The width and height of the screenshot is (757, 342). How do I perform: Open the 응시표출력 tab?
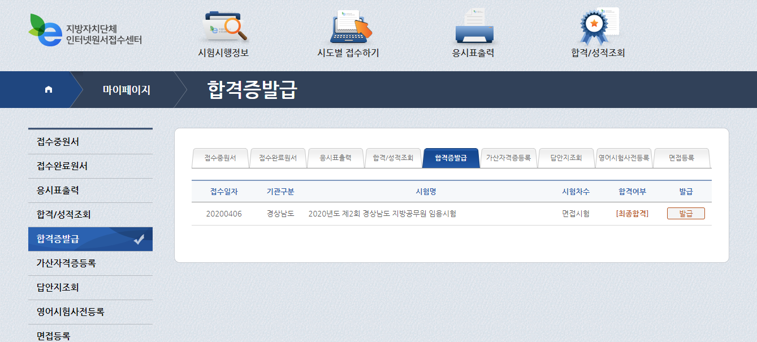(x=335, y=158)
